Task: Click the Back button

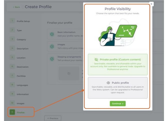Action: point(17,7)
